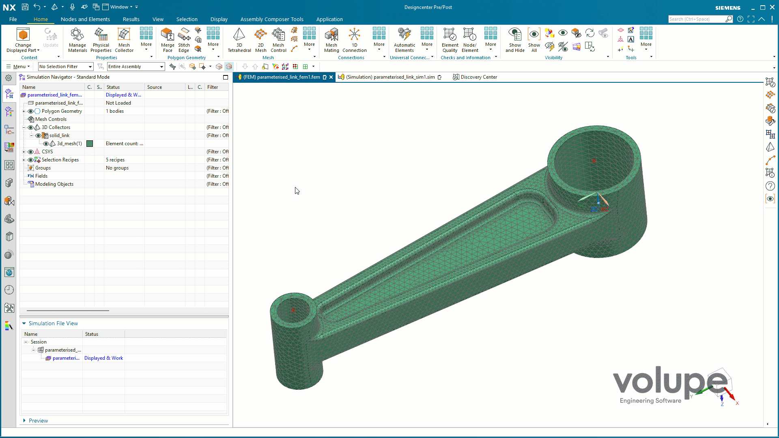
Task: Sort by the Status column header
Action: coord(124,87)
